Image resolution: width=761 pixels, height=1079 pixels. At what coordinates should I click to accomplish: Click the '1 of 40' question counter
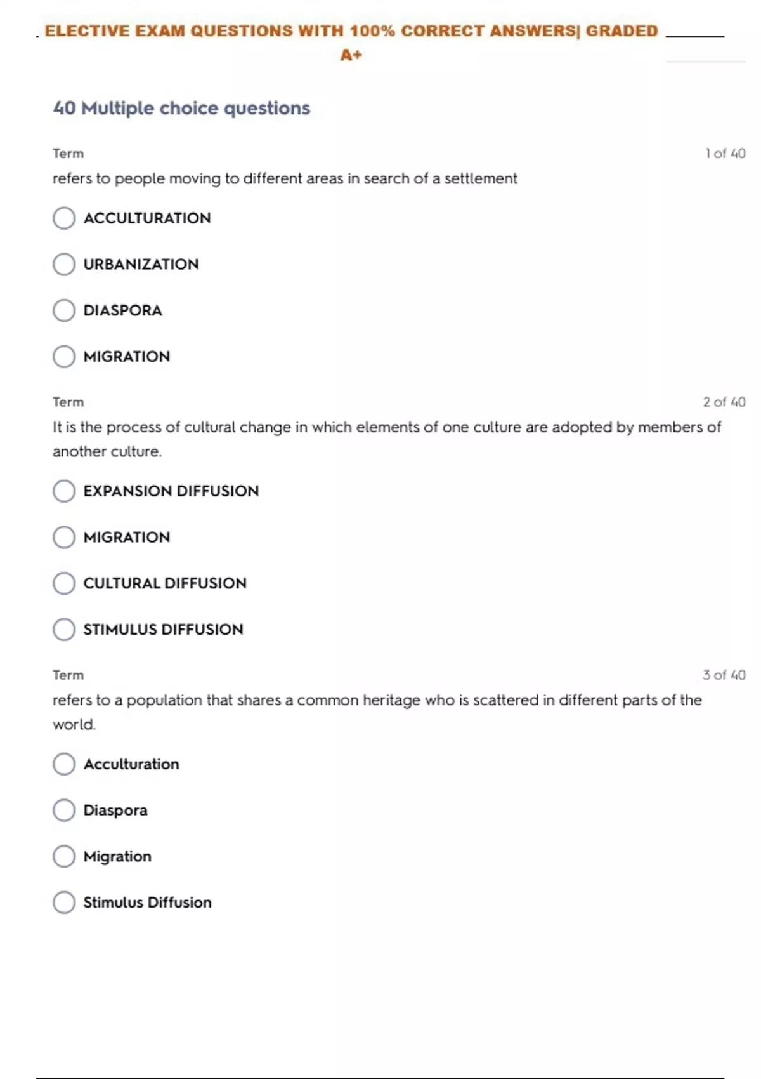pyautogui.click(x=725, y=154)
